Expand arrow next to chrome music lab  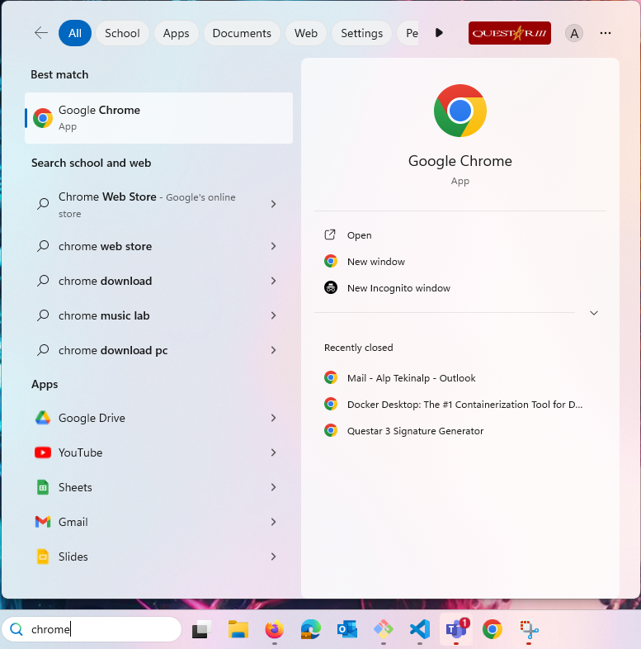pos(273,315)
